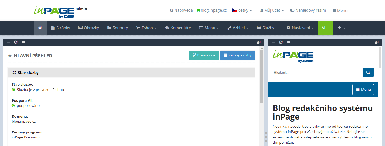Open Komentáře in navigation bar
The height and width of the screenshot is (146, 385).
pos(178,28)
